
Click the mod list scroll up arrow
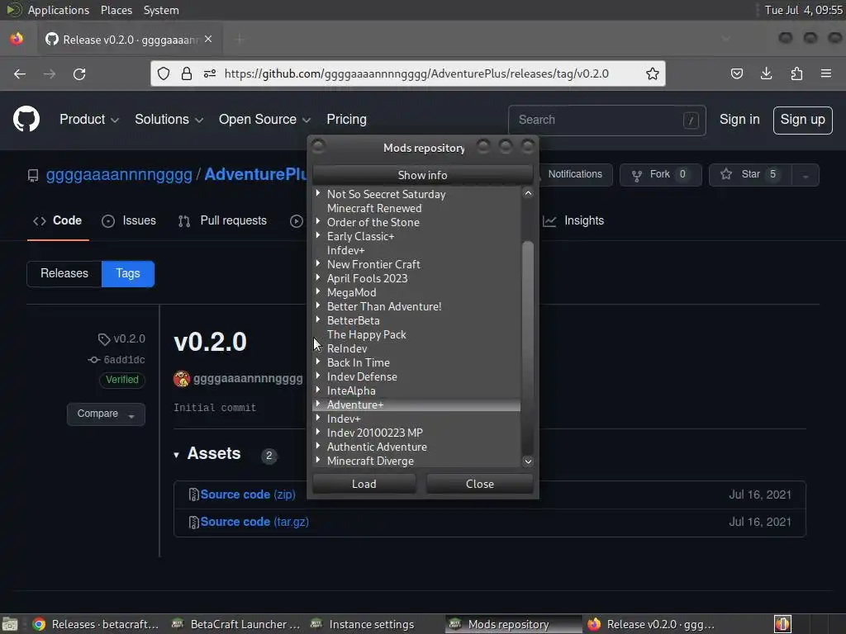[x=528, y=193]
